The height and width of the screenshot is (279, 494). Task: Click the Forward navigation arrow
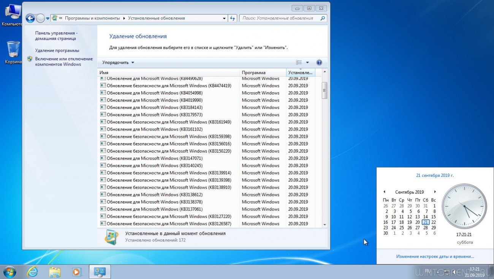tap(40, 18)
